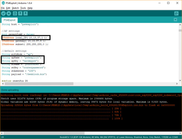
Task: Click editor horizontal scrollbar right arrow
Action: [177, 84]
